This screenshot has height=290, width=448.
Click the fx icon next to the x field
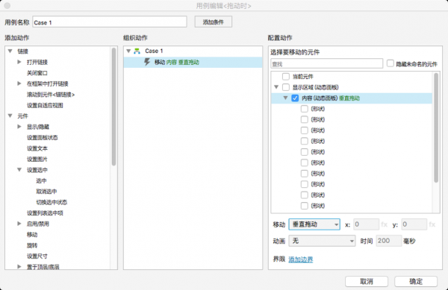click(x=384, y=224)
